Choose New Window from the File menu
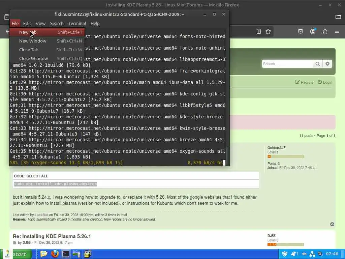345x259 pixels. (x=47, y=41)
